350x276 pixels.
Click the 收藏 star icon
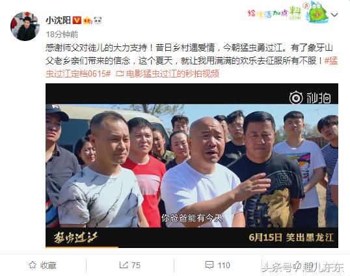tap(33, 265)
